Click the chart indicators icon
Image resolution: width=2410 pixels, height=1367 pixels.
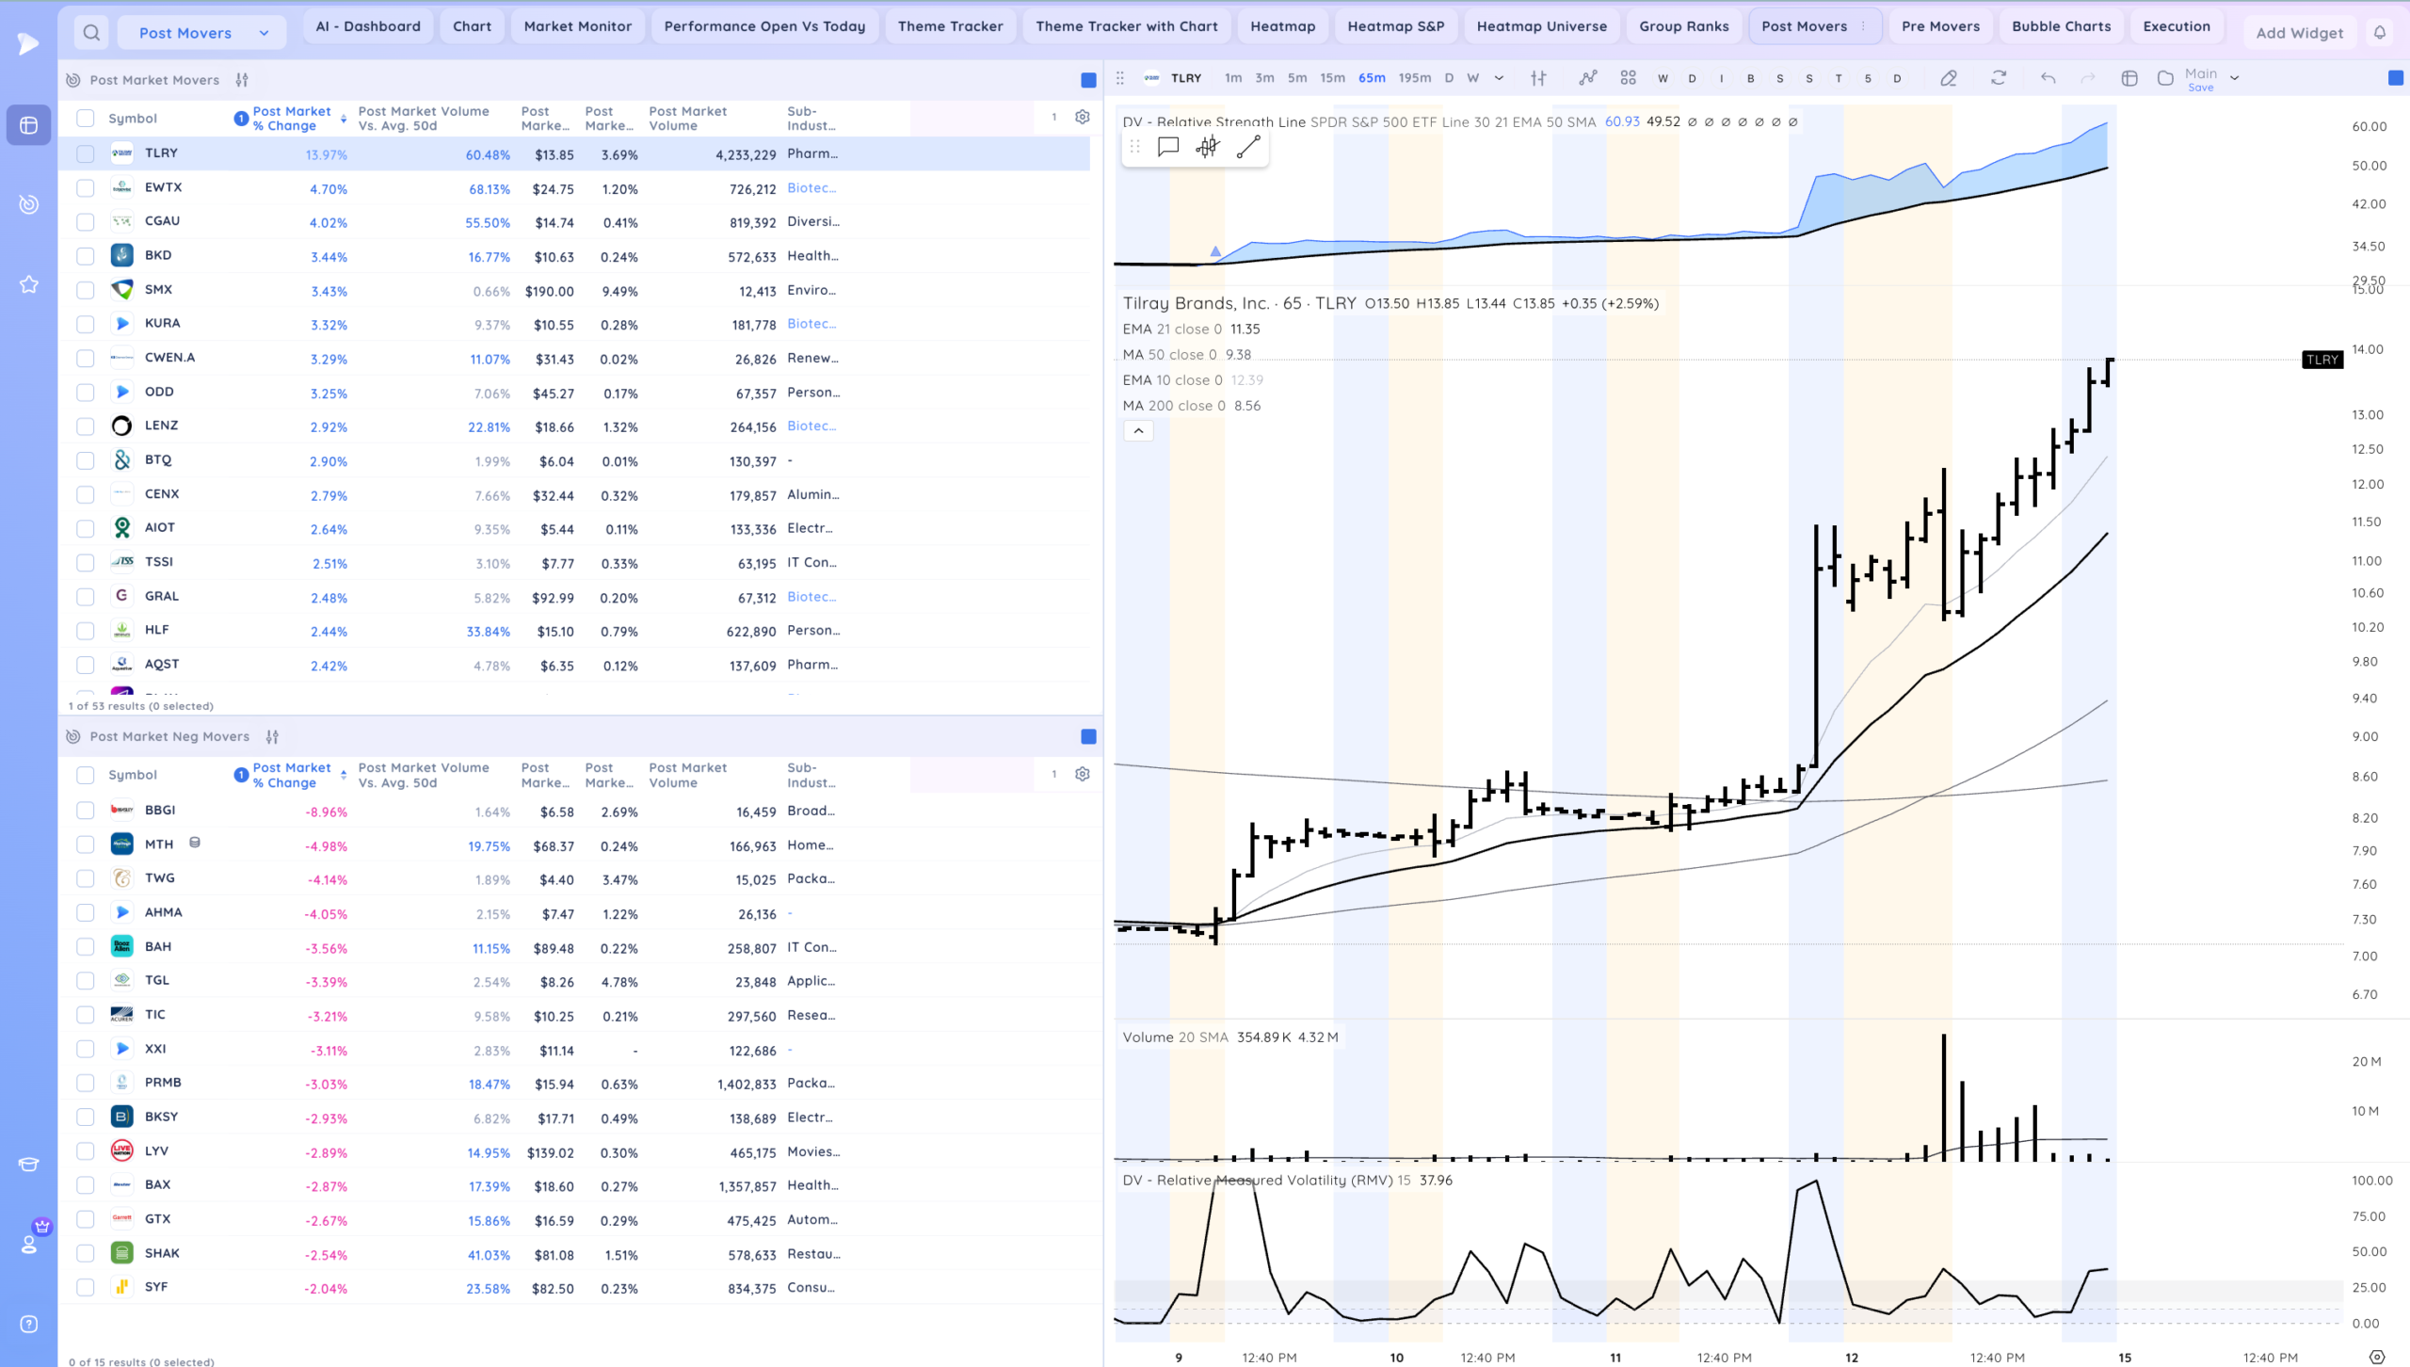[x=1588, y=78]
